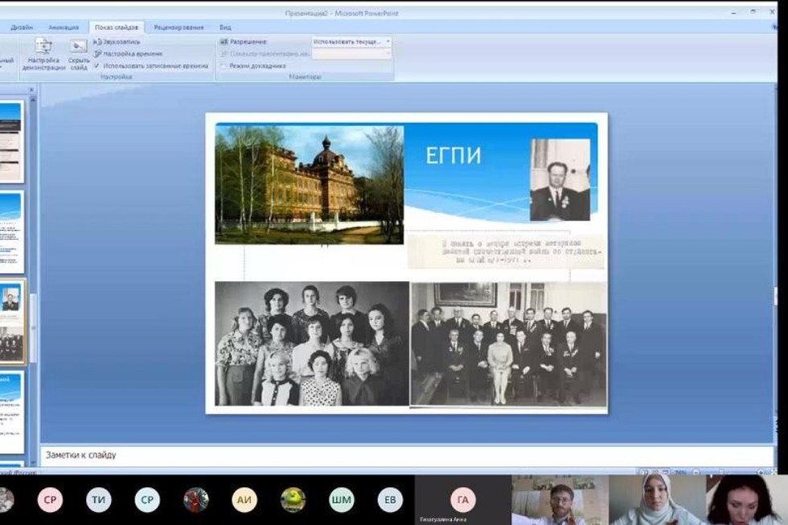Click the ЕГПИ title on the slide
This screenshot has height=525, width=788.
tap(454, 155)
